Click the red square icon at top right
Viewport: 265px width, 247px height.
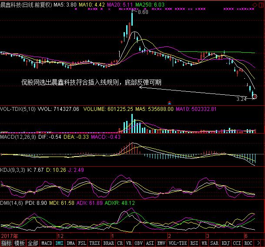point(261,5)
